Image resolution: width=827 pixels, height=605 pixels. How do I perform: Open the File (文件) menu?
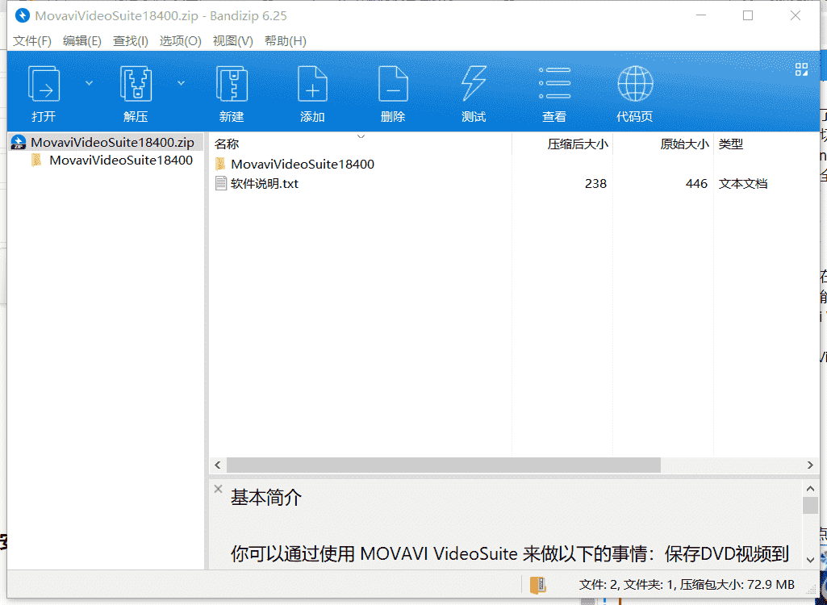pyautogui.click(x=32, y=40)
